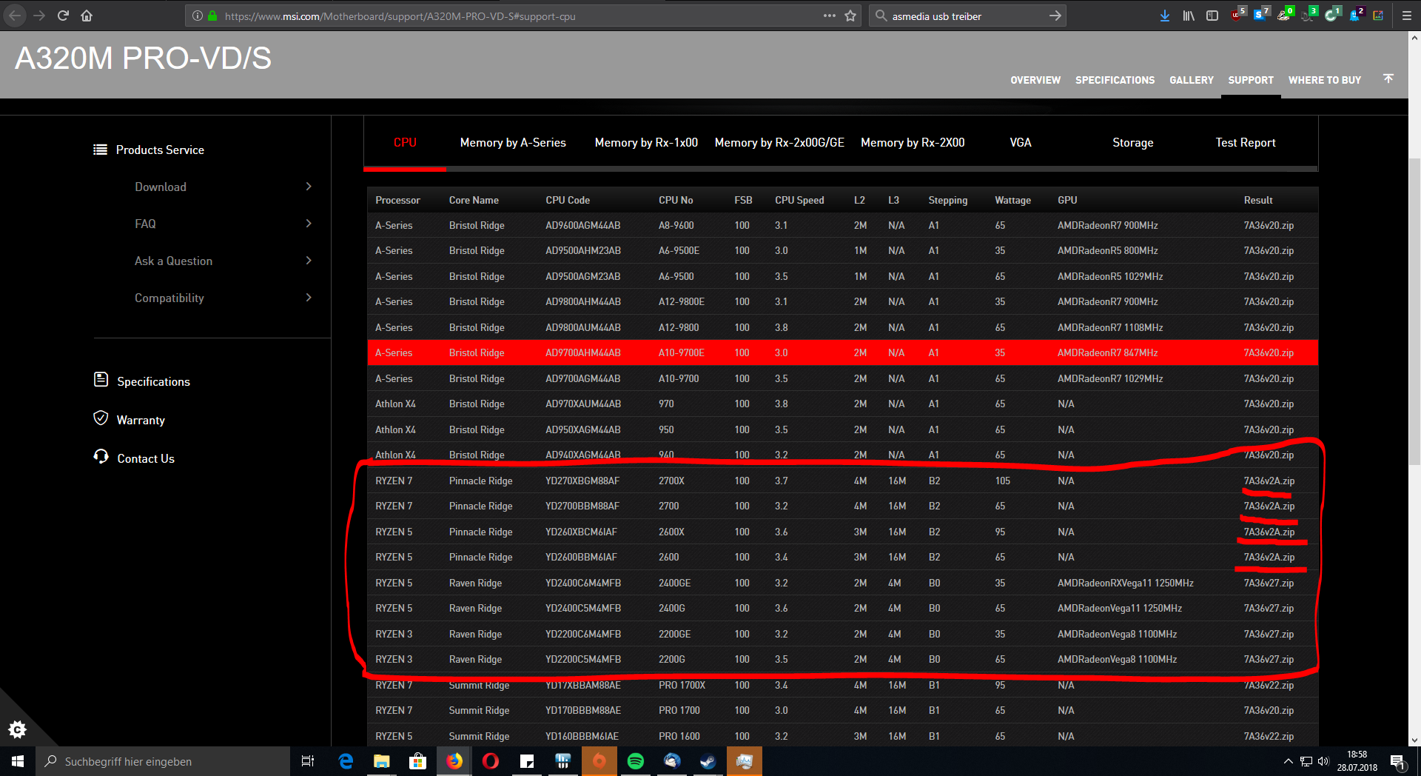Click the CPU code YD2600BBM6IAF
This screenshot has height=776, width=1421.
[x=581, y=557]
